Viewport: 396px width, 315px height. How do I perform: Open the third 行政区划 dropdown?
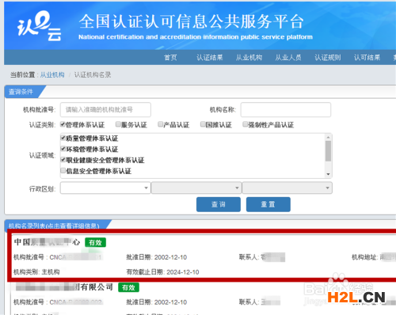pyautogui.click(x=287, y=188)
